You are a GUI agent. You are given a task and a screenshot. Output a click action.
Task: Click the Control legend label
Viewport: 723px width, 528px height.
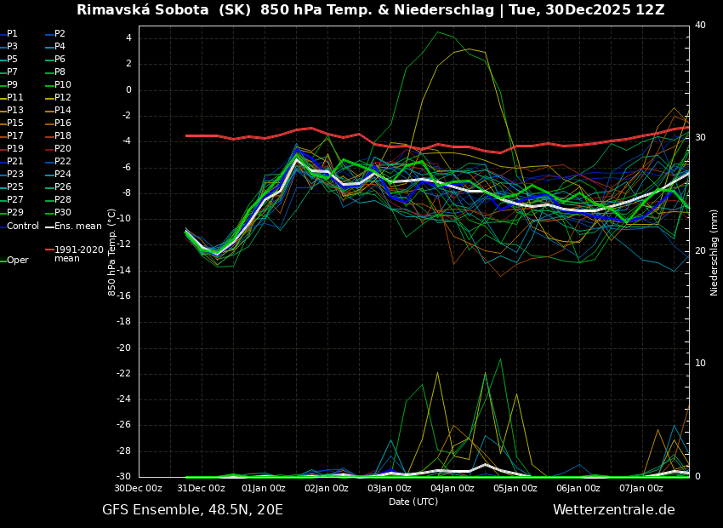click(x=23, y=227)
